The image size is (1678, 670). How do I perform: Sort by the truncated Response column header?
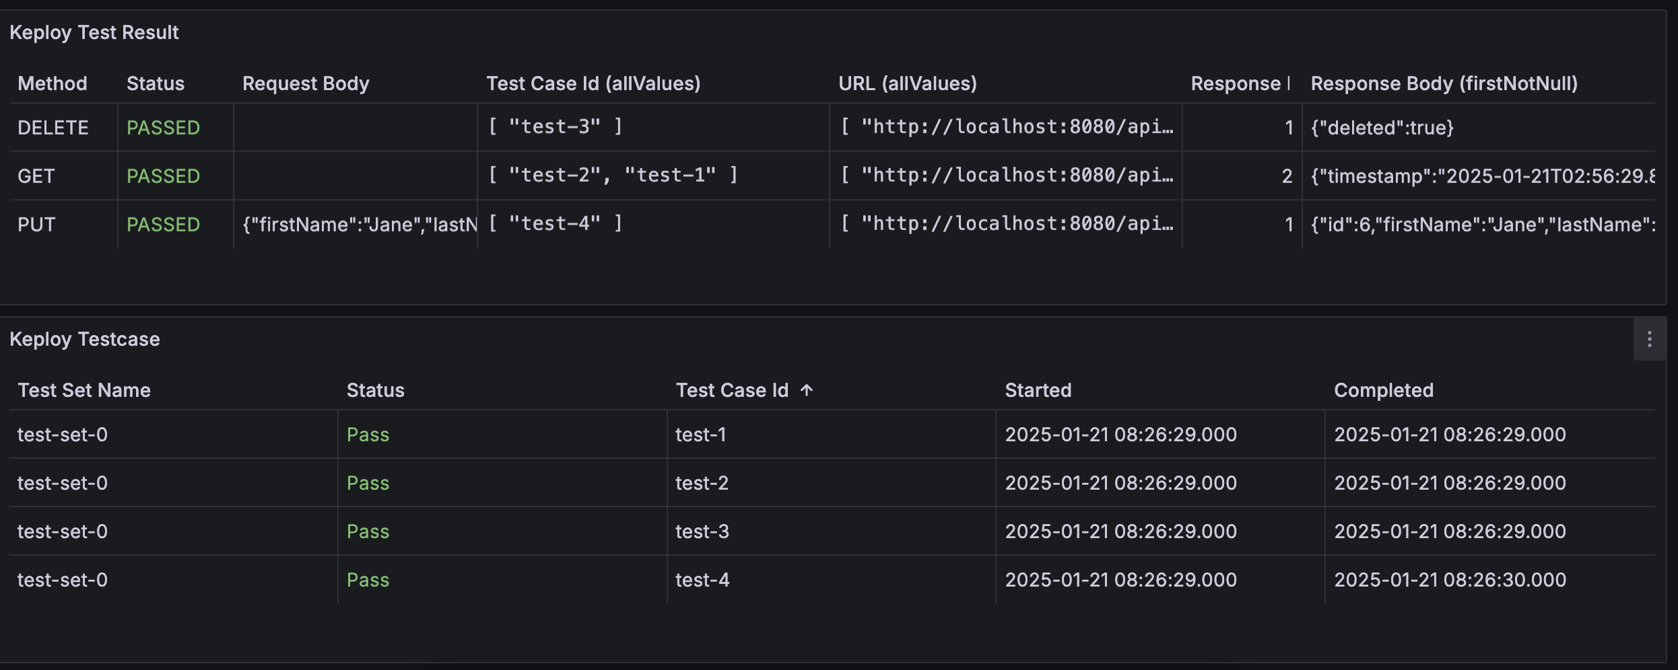point(1240,83)
